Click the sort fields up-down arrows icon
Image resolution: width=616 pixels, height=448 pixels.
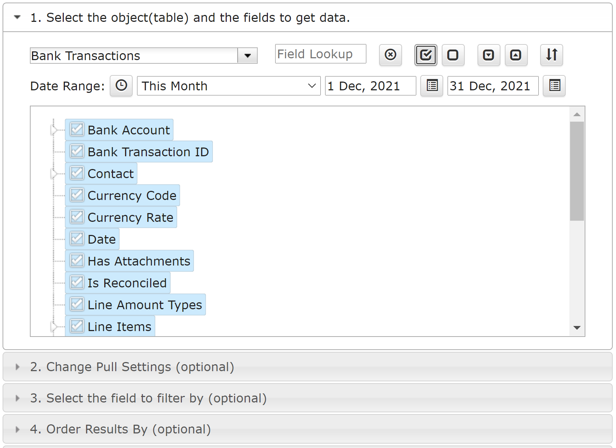pyautogui.click(x=551, y=55)
